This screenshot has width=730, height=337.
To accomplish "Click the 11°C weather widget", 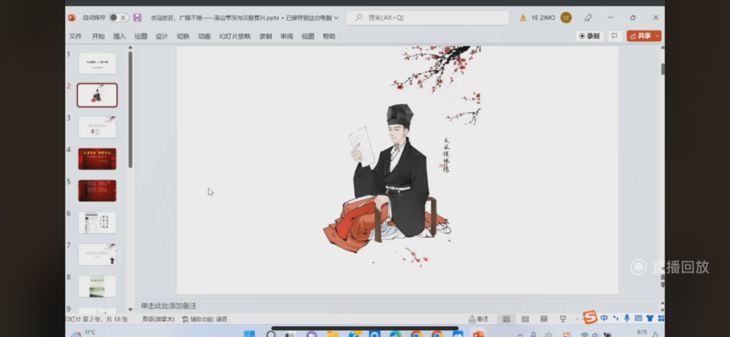I will click(82, 333).
